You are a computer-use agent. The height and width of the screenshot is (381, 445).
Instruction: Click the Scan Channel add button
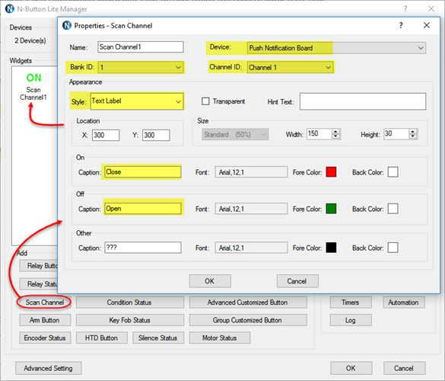coord(45,303)
